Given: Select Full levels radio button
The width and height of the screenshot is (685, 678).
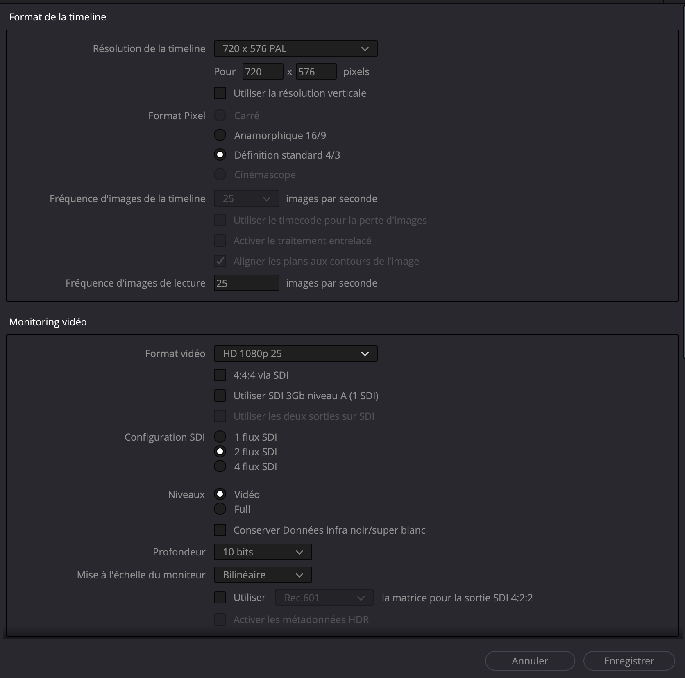Looking at the screenshot, I should tap(220, 509).
